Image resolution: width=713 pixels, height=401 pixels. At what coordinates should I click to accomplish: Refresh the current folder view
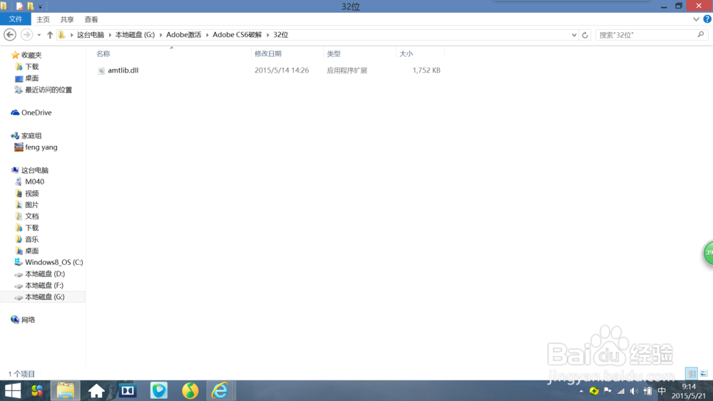point(585,35)
